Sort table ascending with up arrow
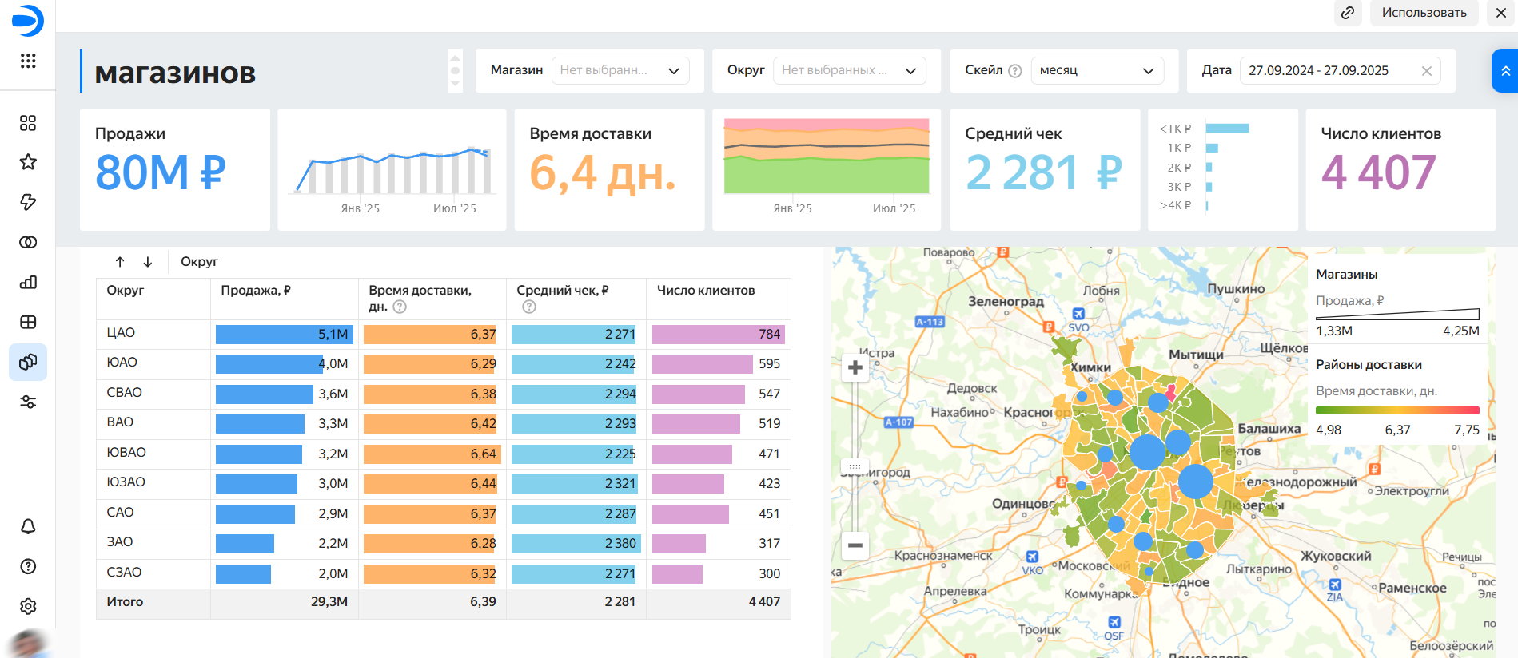The image size is (1518, 658). coord(120,262)
